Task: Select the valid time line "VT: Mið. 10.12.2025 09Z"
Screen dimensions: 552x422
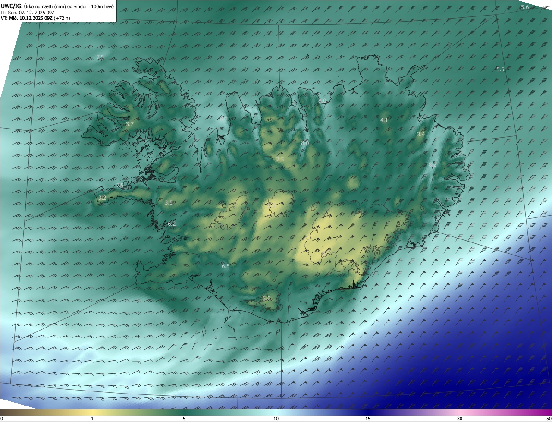Action: click(26, 18)
